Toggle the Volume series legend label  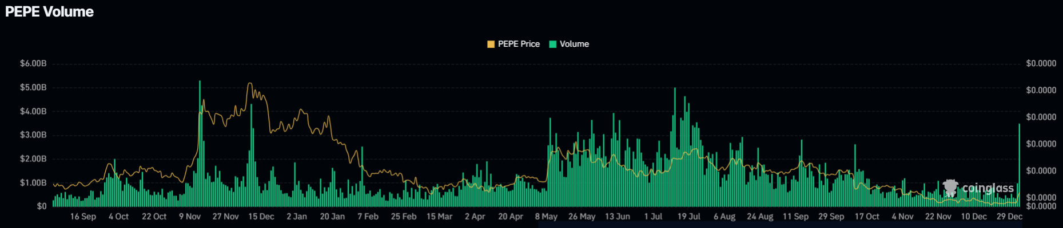click(574, 44)
